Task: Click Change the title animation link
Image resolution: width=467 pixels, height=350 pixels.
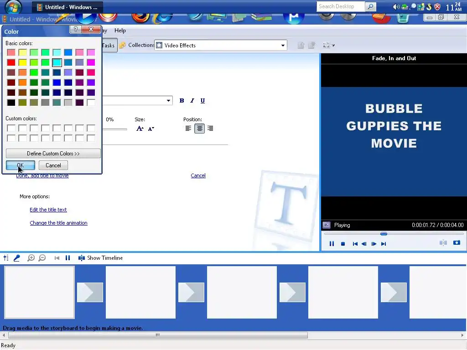Action: pos(59,223)
